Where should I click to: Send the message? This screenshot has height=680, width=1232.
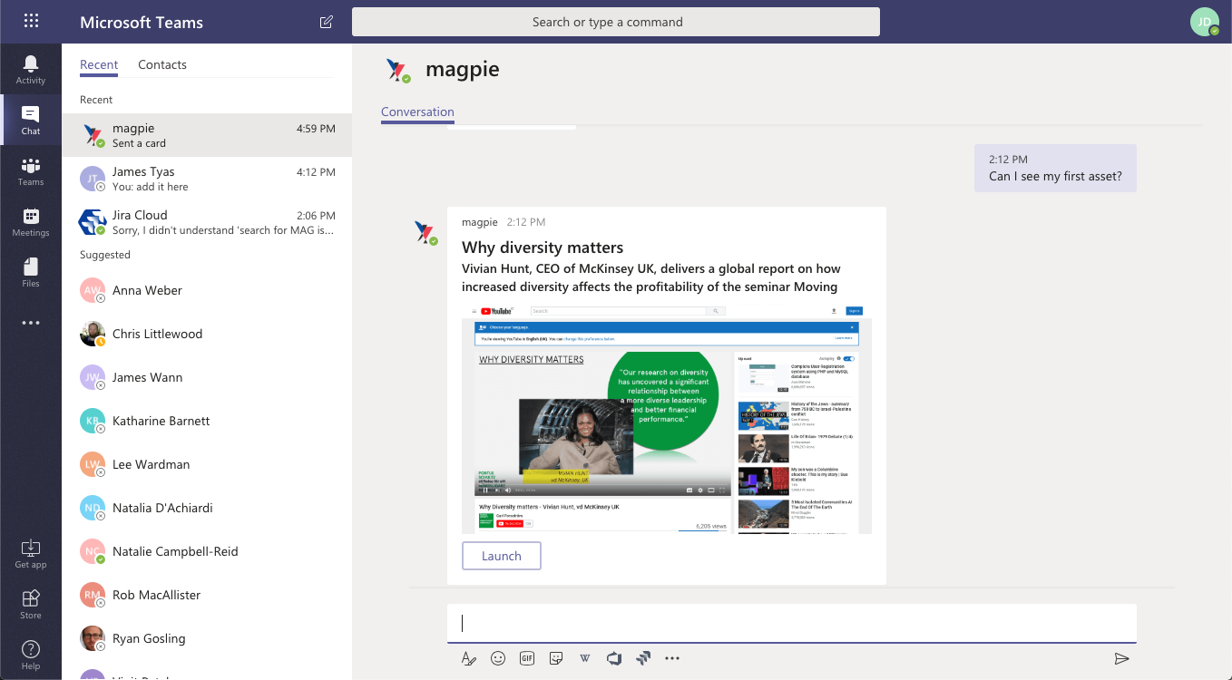pyautogui.click(x=1122, y=658)
